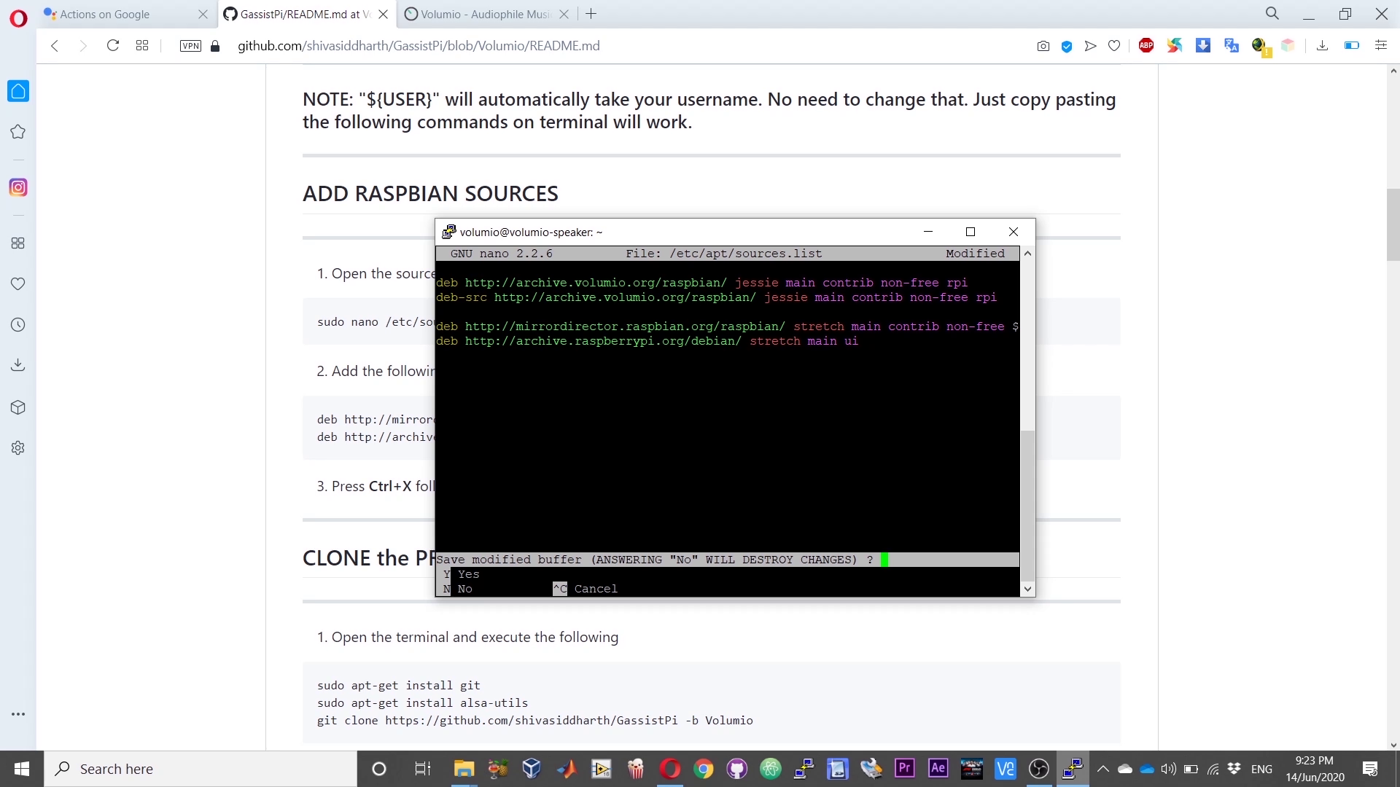Click the browser refresh button

[112, 45]
